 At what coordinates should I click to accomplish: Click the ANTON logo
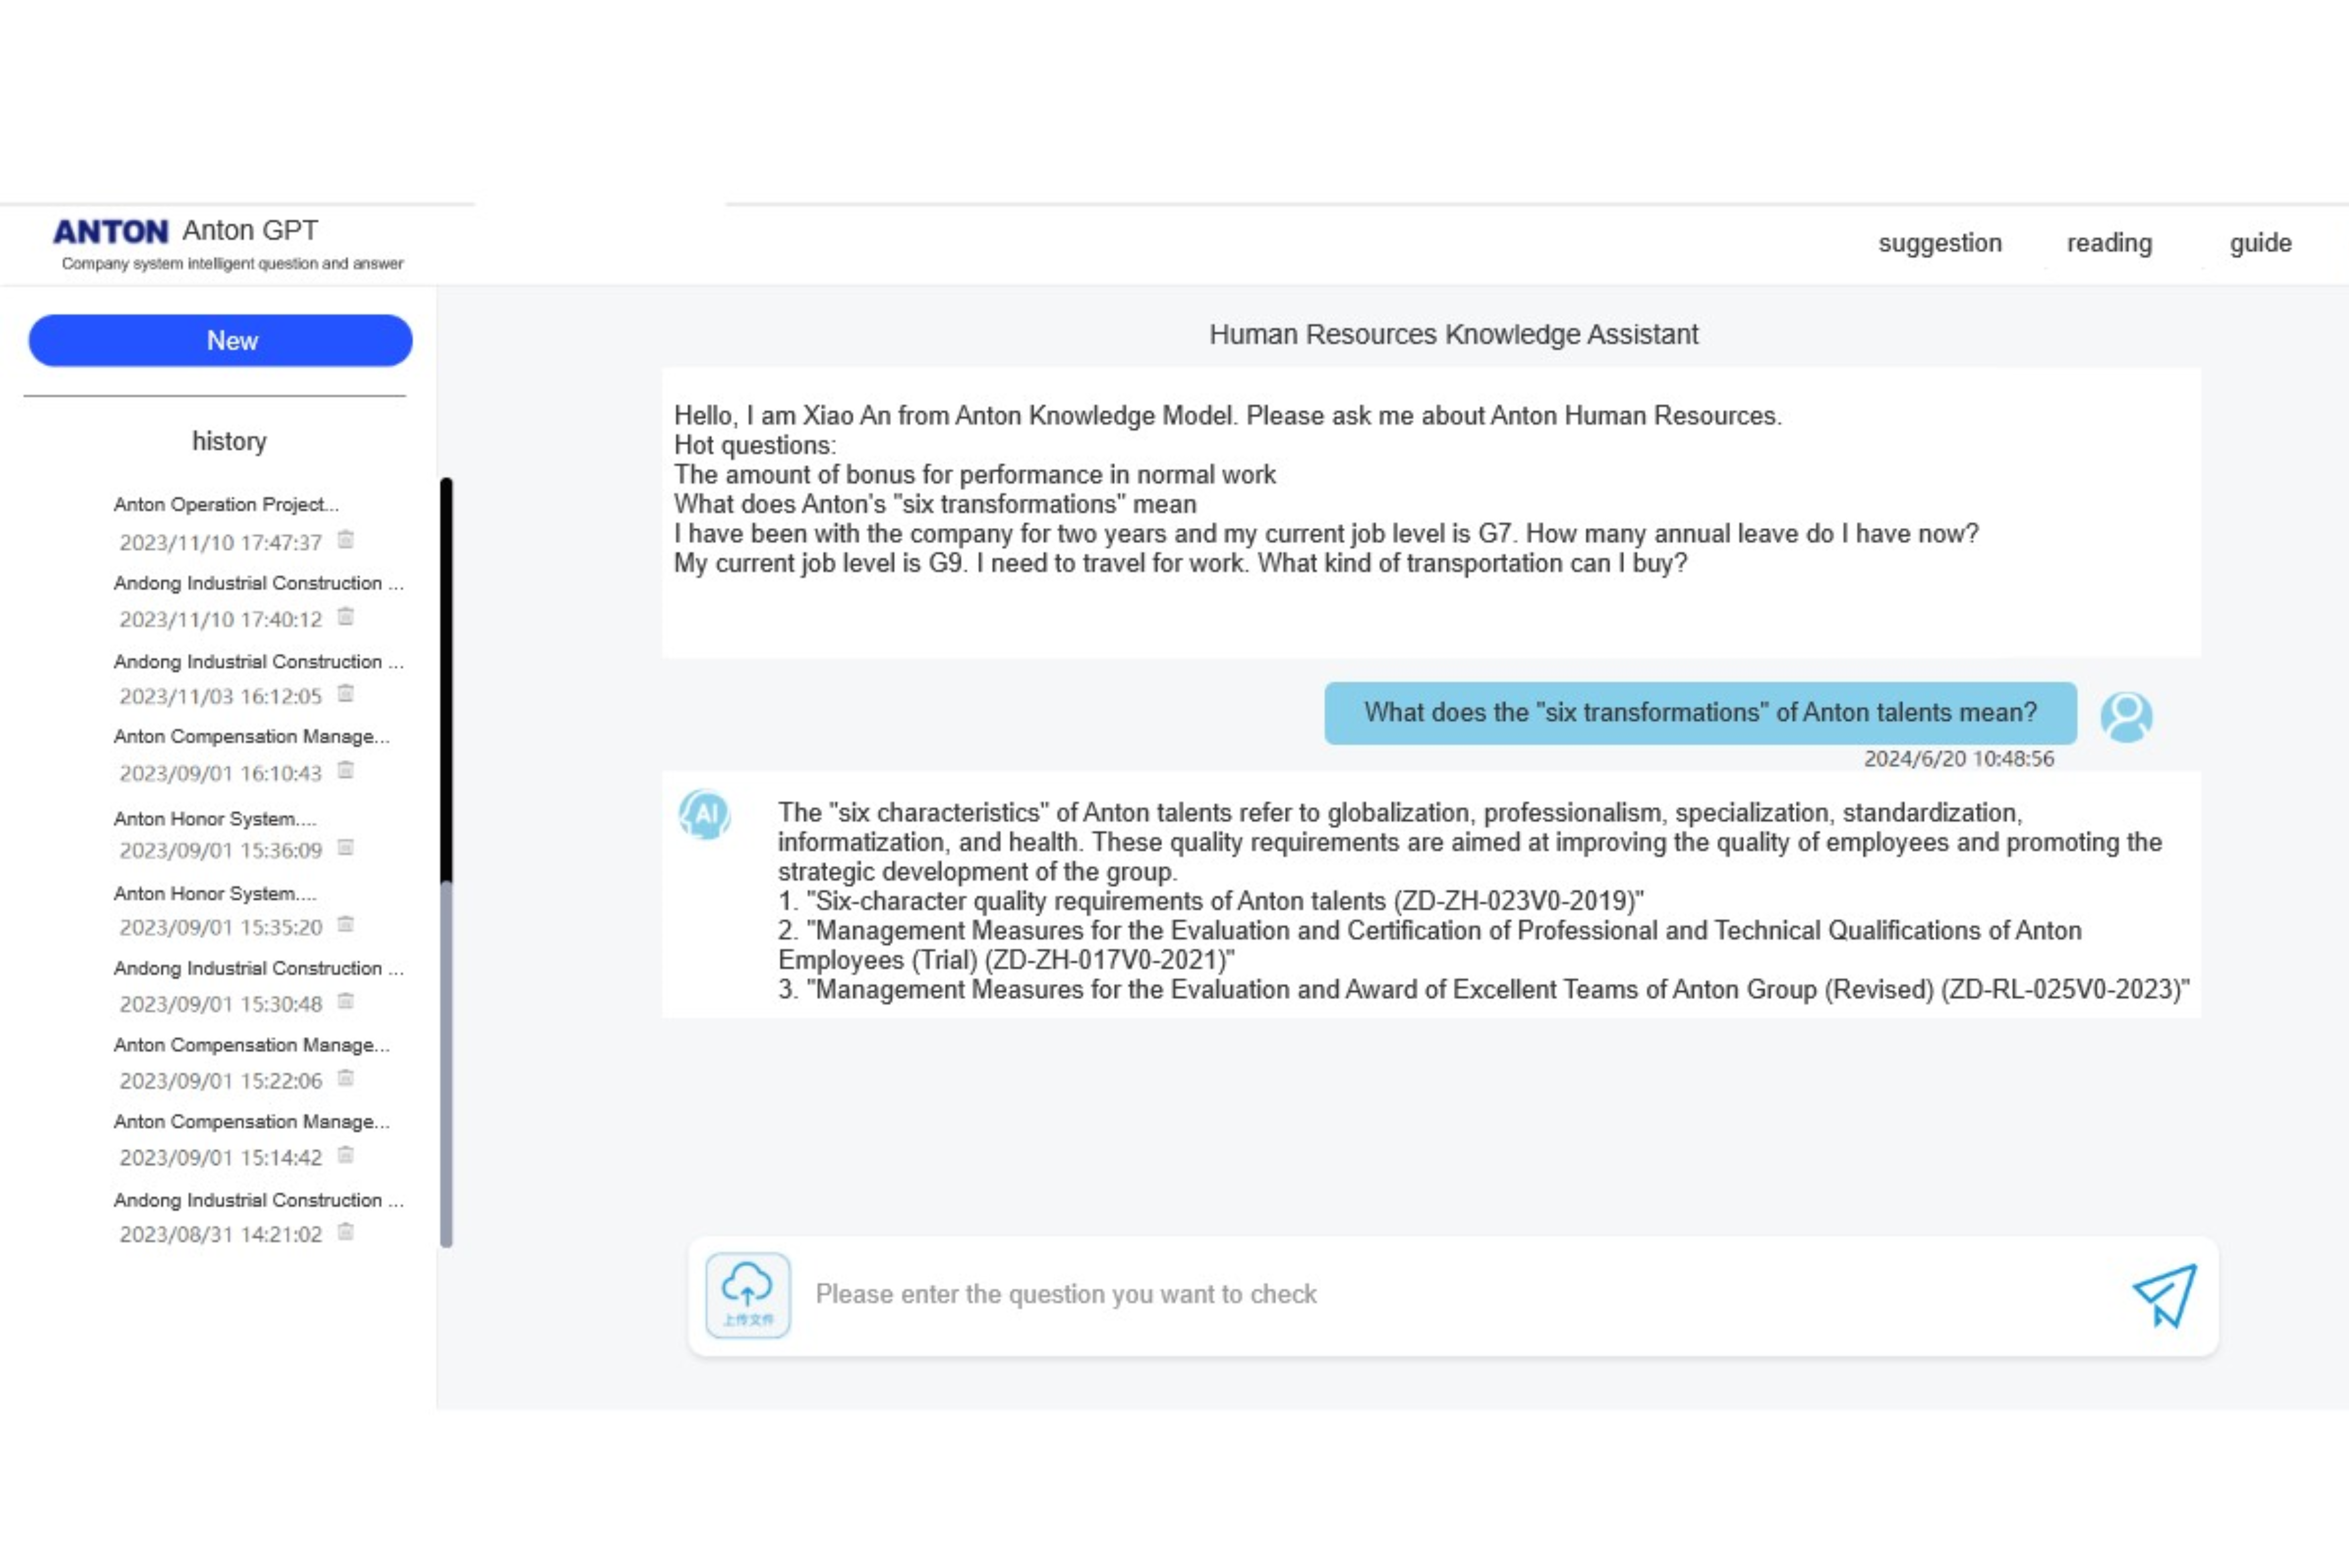pos(110,232)
